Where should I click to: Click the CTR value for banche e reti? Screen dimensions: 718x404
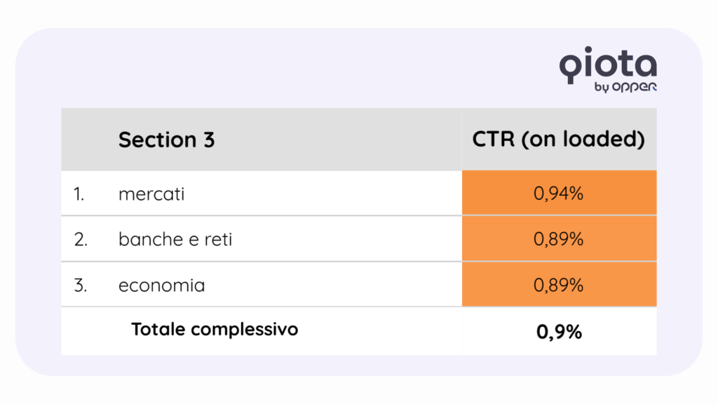(x=559, y=239)
